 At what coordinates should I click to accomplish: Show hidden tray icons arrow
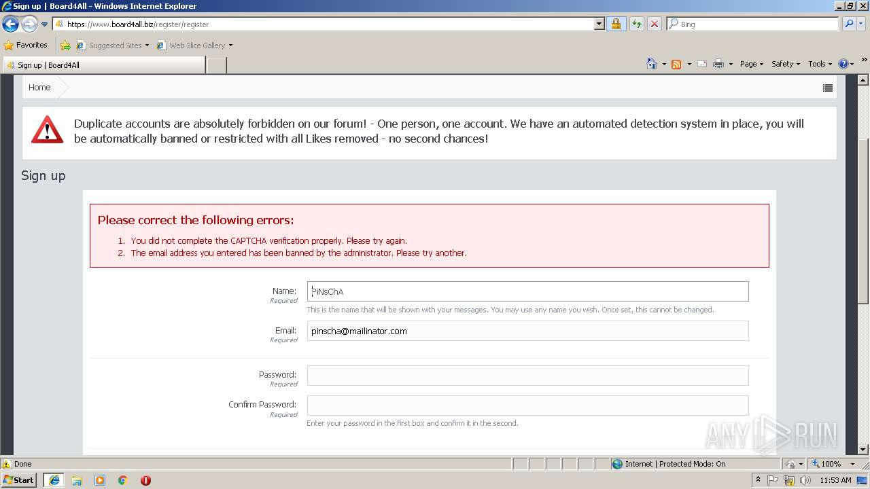(758, 480)
